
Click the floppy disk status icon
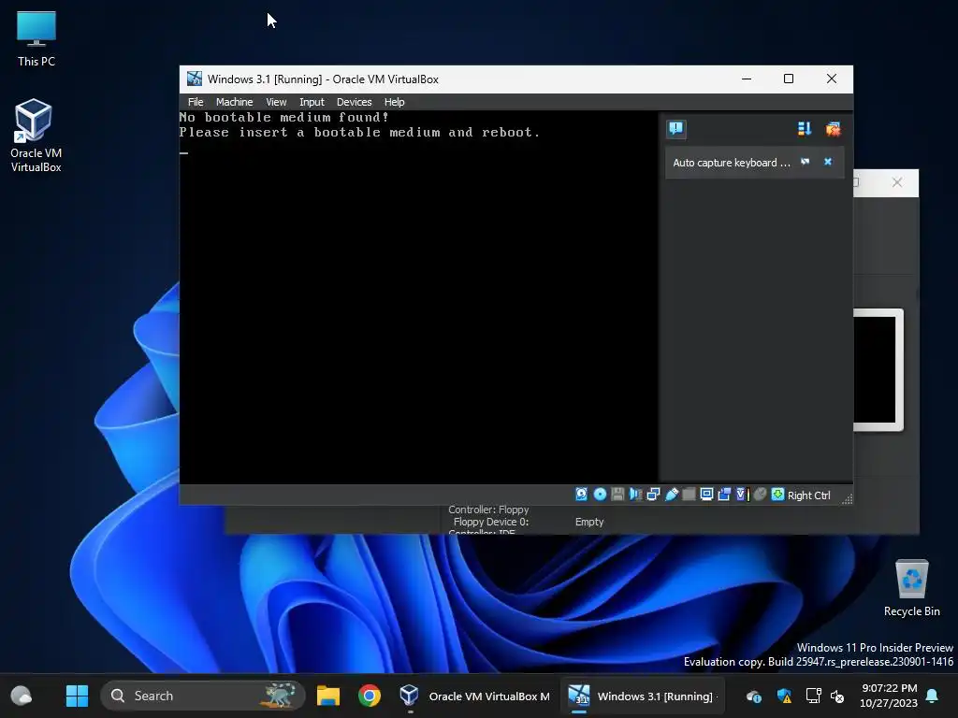[617, 495]
